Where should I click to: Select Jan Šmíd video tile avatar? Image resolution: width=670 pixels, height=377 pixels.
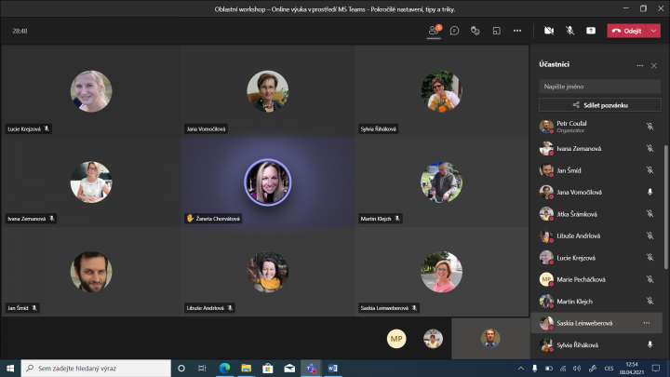pos(91,272)
